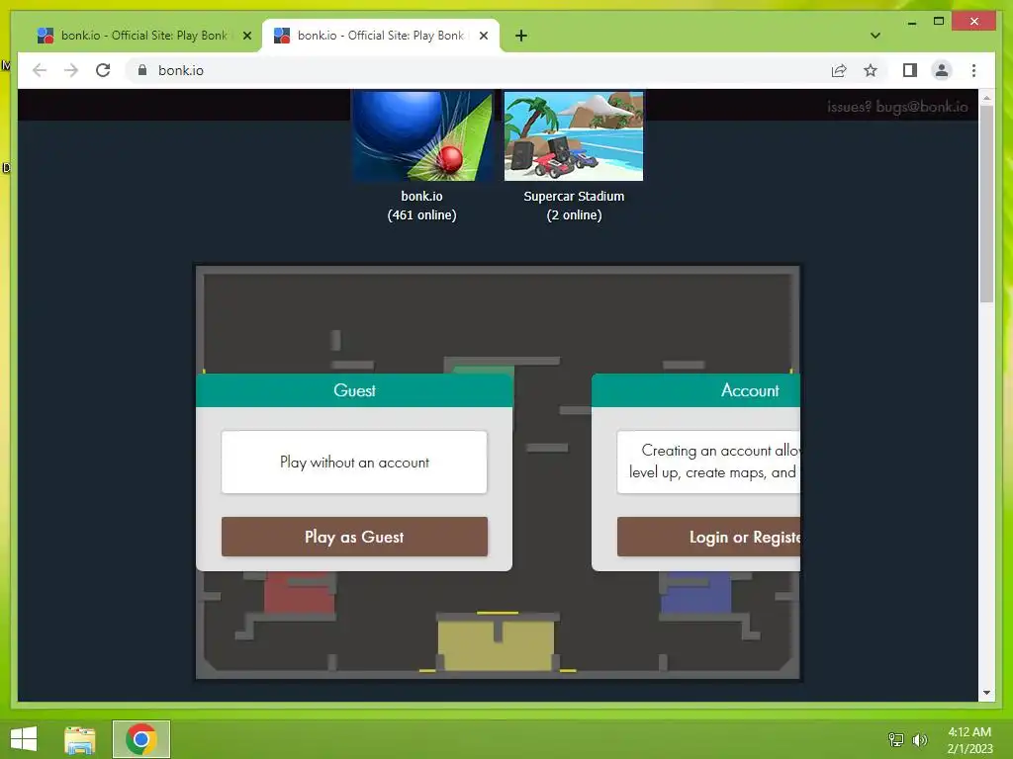Click the Login or Register button
Image resolution: width=1013 pixels, height=759 pixels.
[708, 537]
